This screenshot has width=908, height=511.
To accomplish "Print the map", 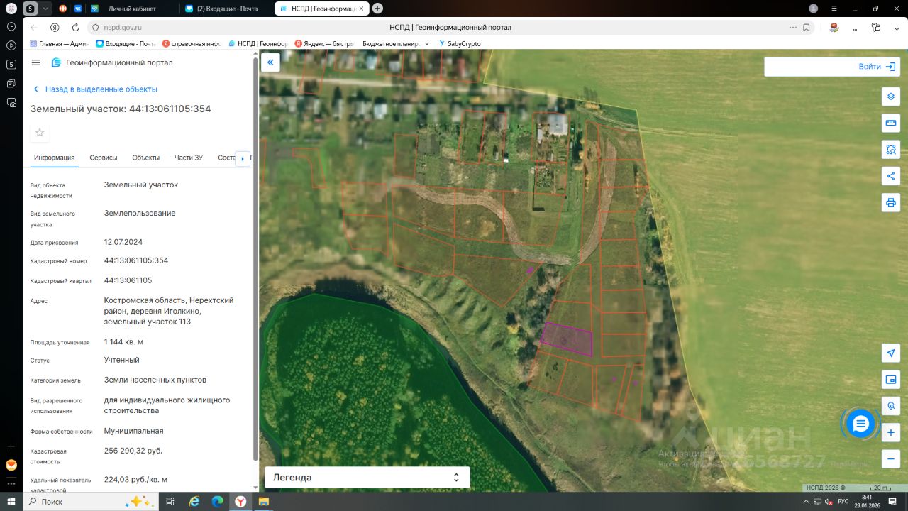I will 891,202.
